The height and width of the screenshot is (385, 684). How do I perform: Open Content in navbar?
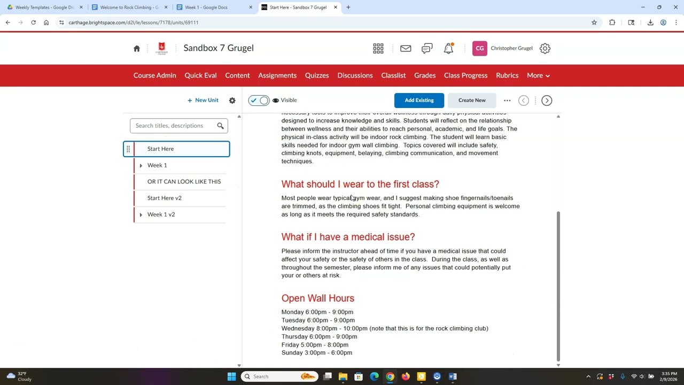pos(237,75)
